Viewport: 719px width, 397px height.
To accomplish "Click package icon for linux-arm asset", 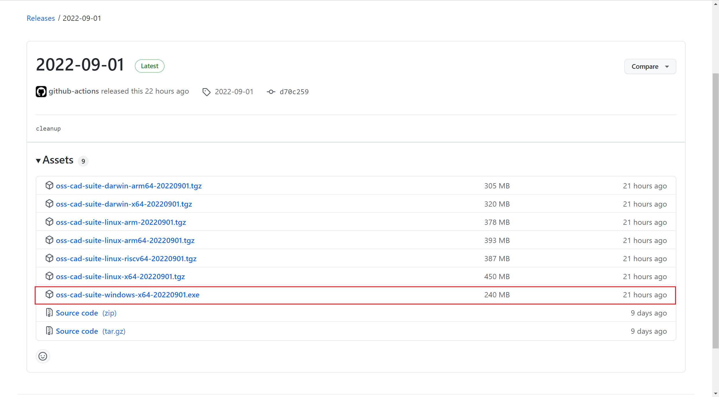I will (49, 222).
